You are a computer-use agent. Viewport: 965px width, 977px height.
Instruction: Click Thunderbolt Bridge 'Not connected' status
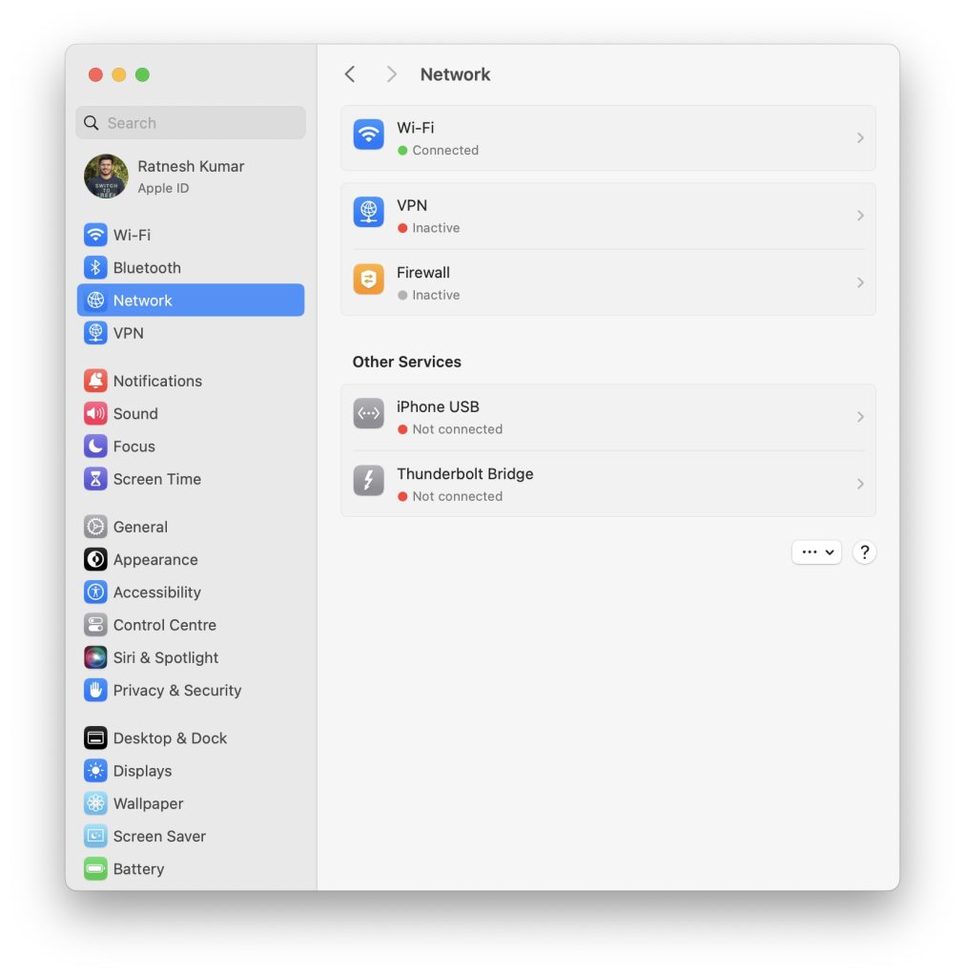pyautogui.click(x=457, y=496)
